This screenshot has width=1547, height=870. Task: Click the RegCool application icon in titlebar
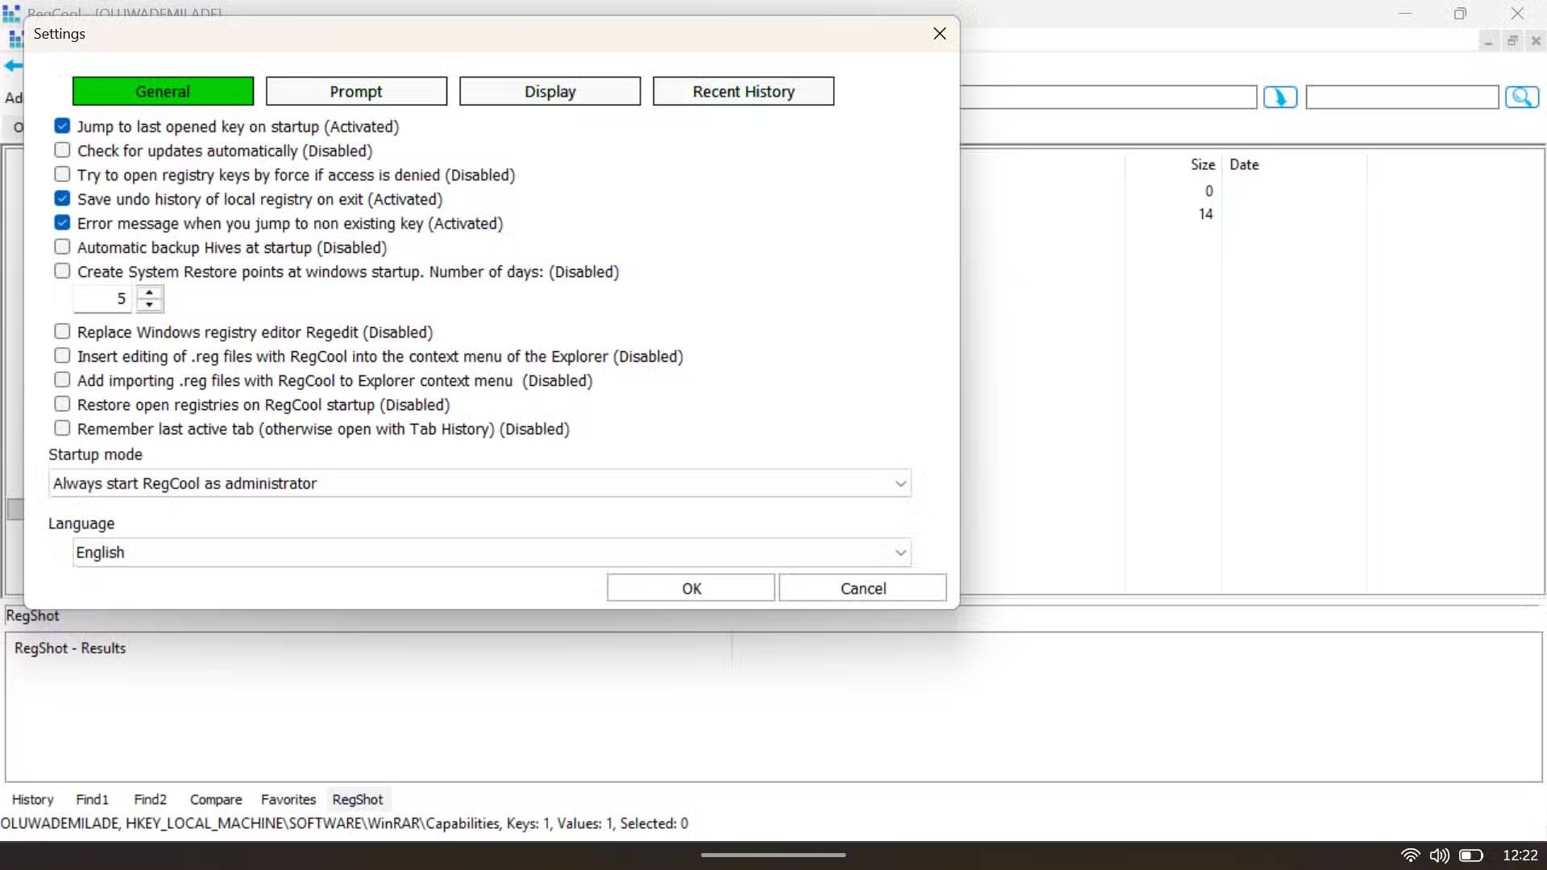pyautogui.click(x=12, y=12)
